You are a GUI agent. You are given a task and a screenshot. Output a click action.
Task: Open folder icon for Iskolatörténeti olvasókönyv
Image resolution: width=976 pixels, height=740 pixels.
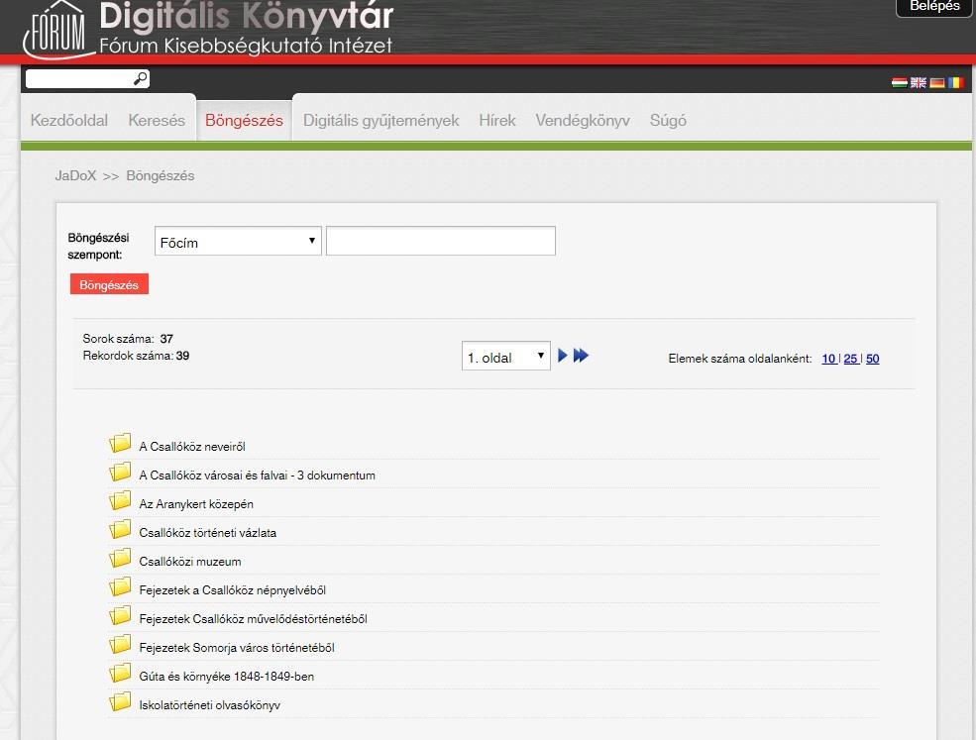(120, 701)
